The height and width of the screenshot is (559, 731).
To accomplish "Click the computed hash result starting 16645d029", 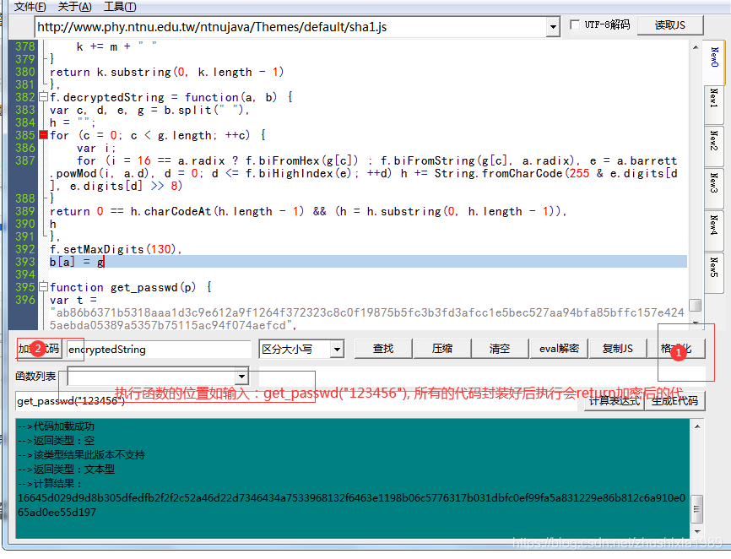I will click(351, 505).
